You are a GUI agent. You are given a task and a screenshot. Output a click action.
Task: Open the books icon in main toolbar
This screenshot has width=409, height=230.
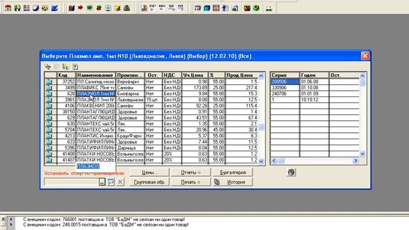coord(72,8)
